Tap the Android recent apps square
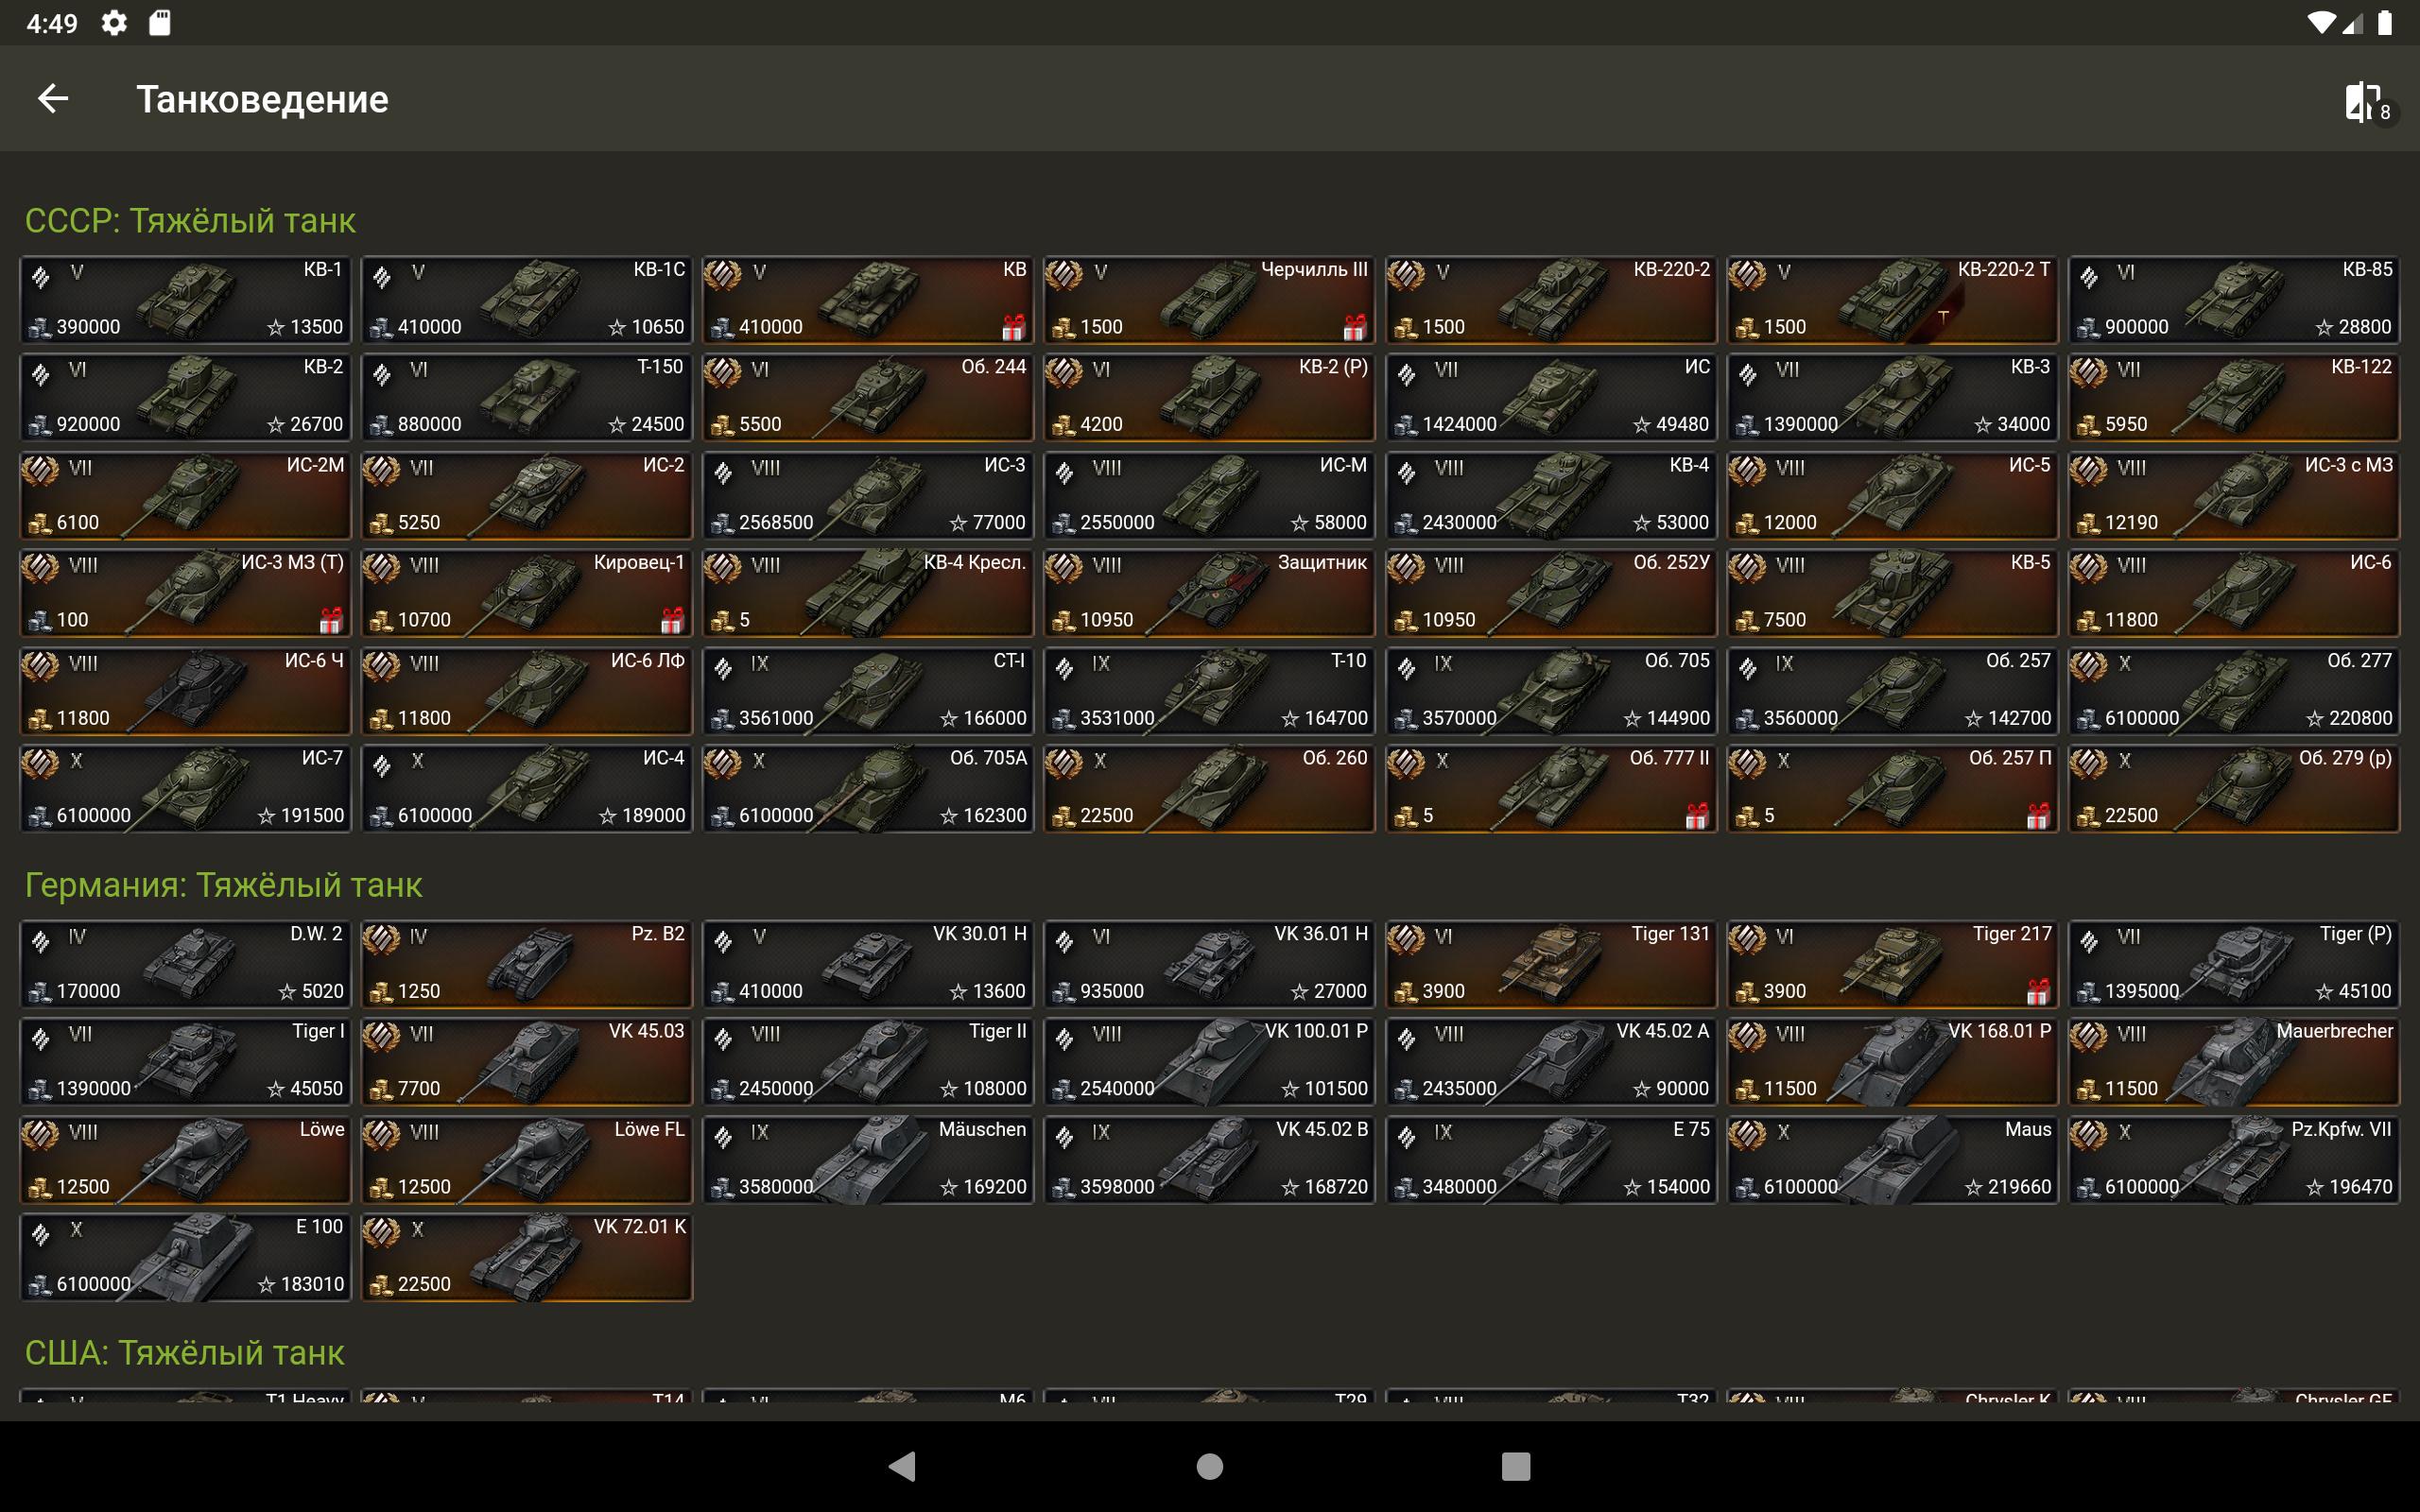Screen dimensions: 2420x1512 1516,1466
